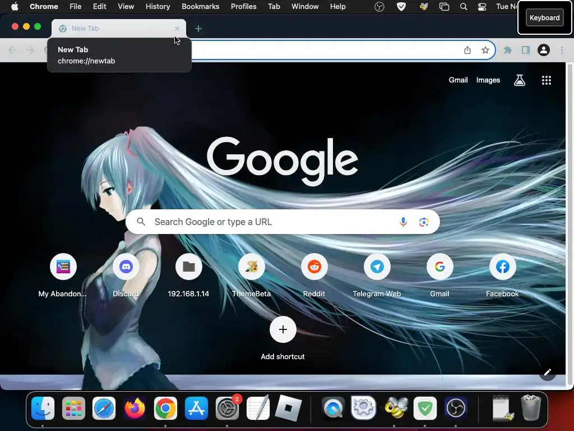Open the History menu
Image resolution: width=574 pixels, height=431 pixels.
158,6
